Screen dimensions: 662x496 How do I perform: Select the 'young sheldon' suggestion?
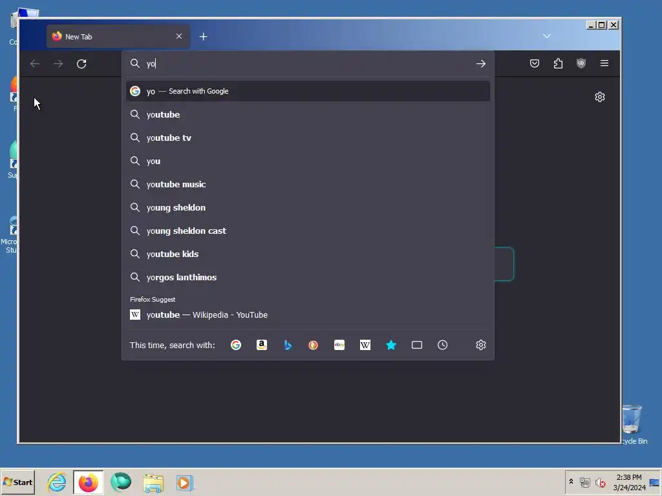click(308, 207)
